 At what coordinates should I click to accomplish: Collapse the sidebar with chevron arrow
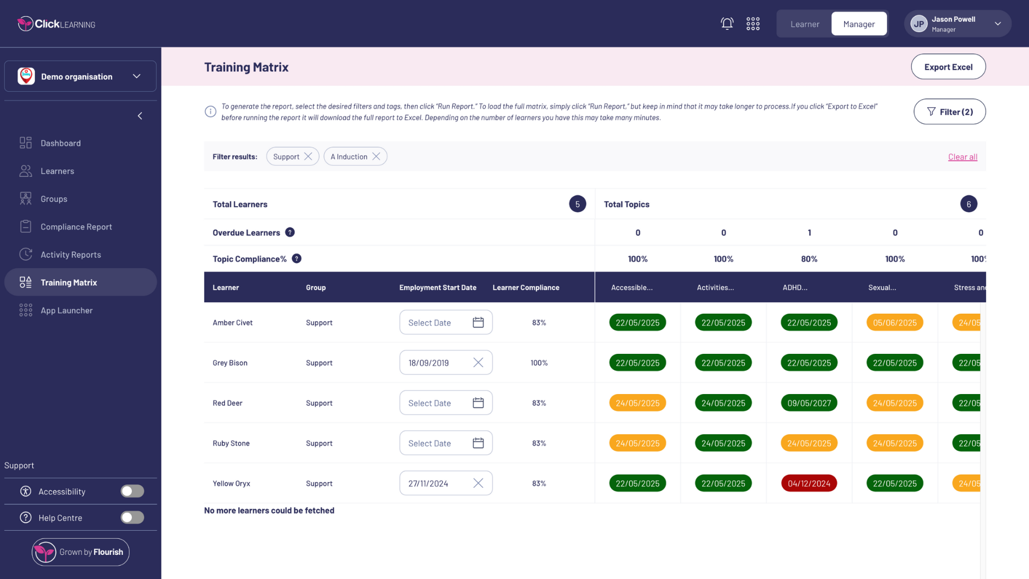pos(140,116)
